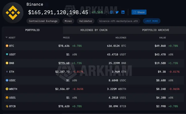Click the 4.281B USD1 holdings
The height and width of the screenshot is (114, 186).
tap(117, 98)
